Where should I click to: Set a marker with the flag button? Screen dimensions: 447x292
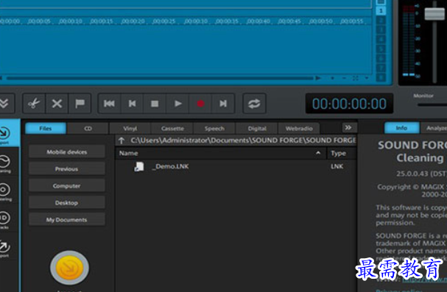click(80, 103)
